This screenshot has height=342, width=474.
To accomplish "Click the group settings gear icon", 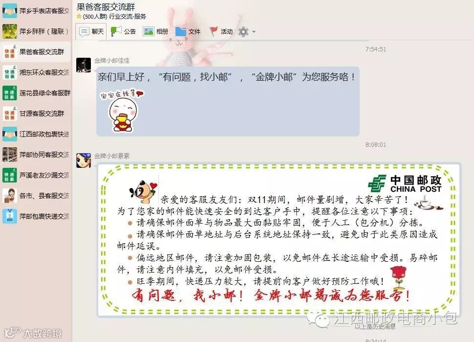I will 243,31.
